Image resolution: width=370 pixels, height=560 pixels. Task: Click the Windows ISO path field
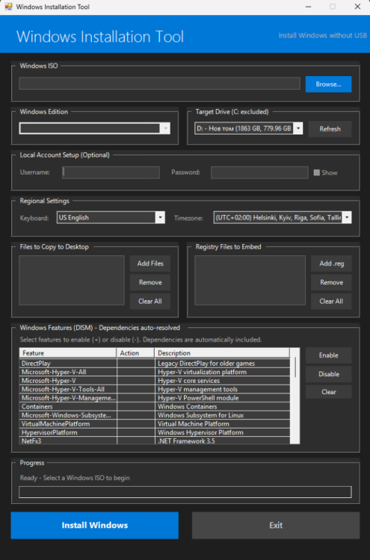tap(159, 84)
